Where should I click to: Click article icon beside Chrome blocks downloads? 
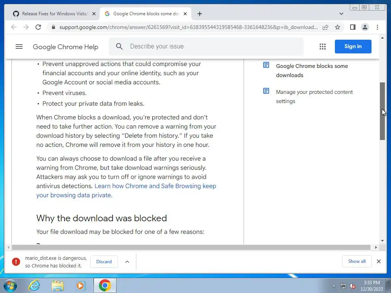pos(266,65)
